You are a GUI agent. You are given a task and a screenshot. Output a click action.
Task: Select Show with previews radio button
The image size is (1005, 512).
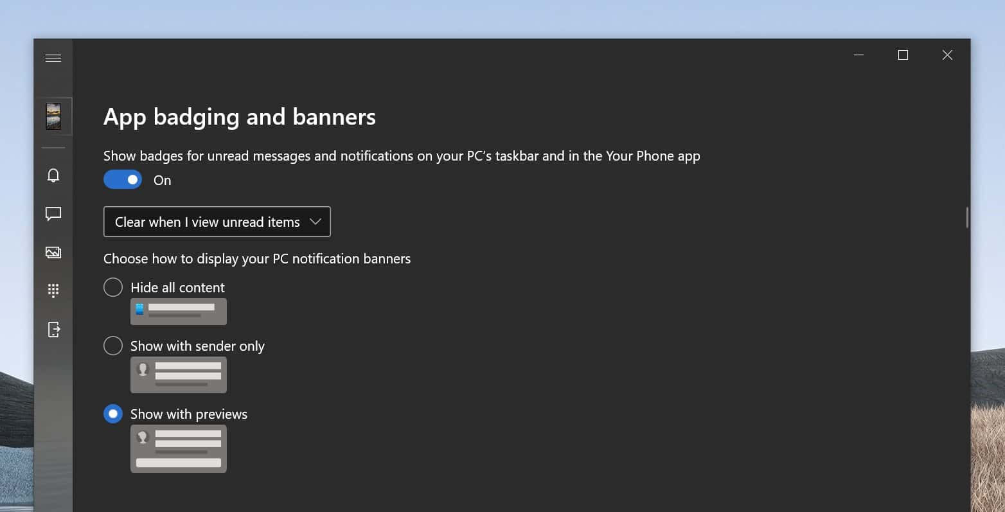click(x=113, y=414)
